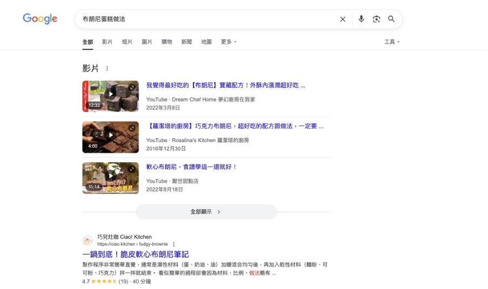Click the search field with 布朗尼蛋糕做法
This screenshot has width=488, height=289.
207,19
